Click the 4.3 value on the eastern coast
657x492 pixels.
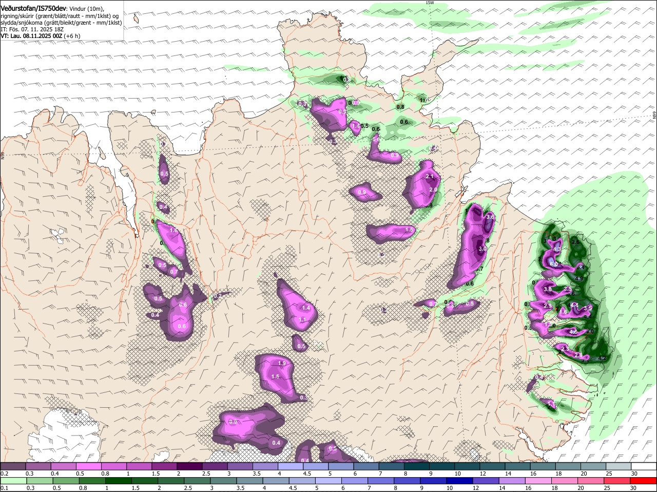557,250
